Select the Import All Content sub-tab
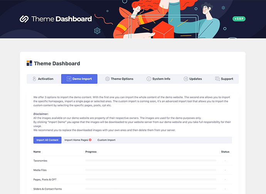The image size is (266, 194). point(47,140)
